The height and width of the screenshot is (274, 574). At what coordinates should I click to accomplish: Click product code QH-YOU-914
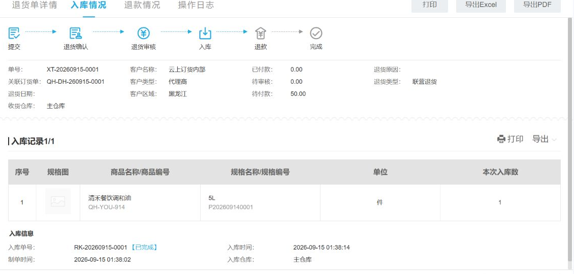pos(107,207)
